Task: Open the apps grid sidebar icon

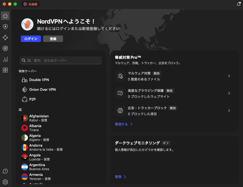Action: tap(5, 70)
